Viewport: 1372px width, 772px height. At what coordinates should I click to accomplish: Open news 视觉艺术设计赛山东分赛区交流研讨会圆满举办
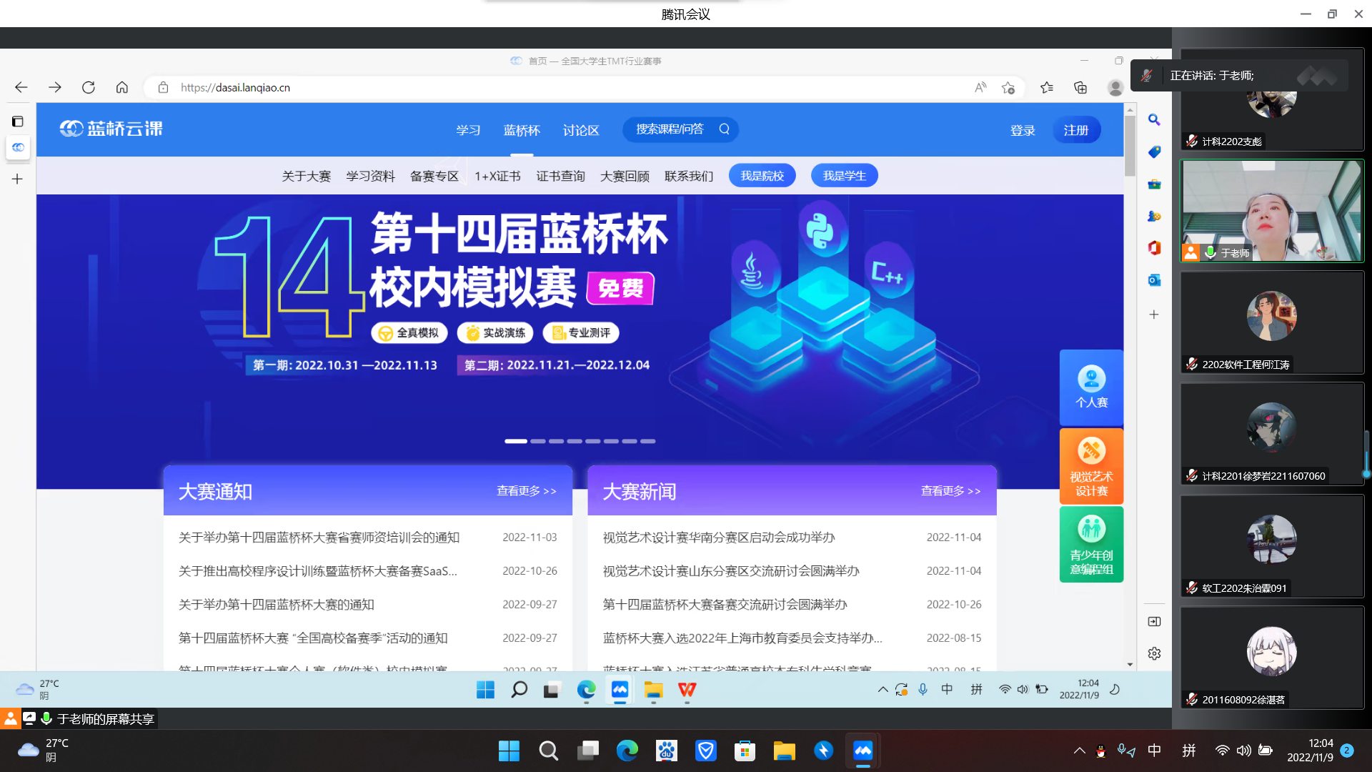(730, 570)
